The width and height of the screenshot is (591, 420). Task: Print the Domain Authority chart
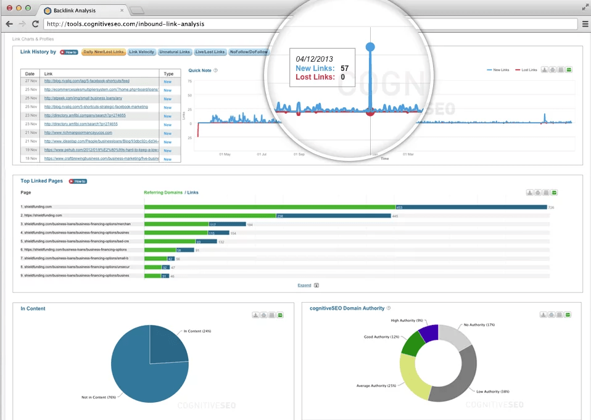(552, 315)
